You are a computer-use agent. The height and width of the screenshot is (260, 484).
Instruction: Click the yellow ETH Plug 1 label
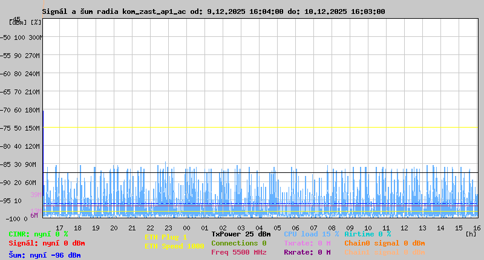coord(166,237)
